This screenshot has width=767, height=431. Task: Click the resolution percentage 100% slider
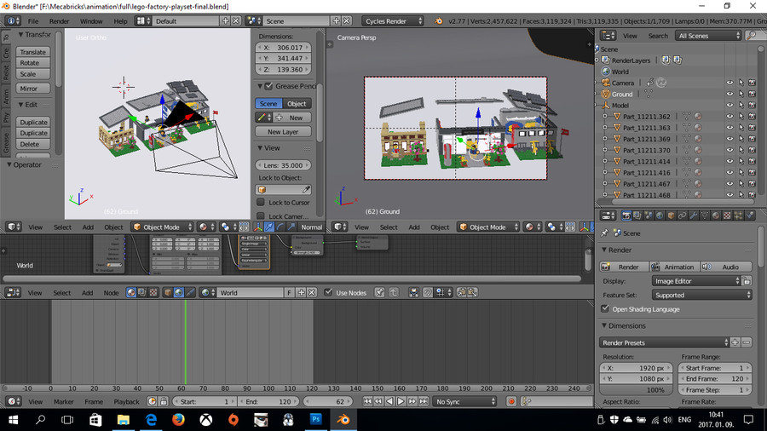(x=636, y=390)
